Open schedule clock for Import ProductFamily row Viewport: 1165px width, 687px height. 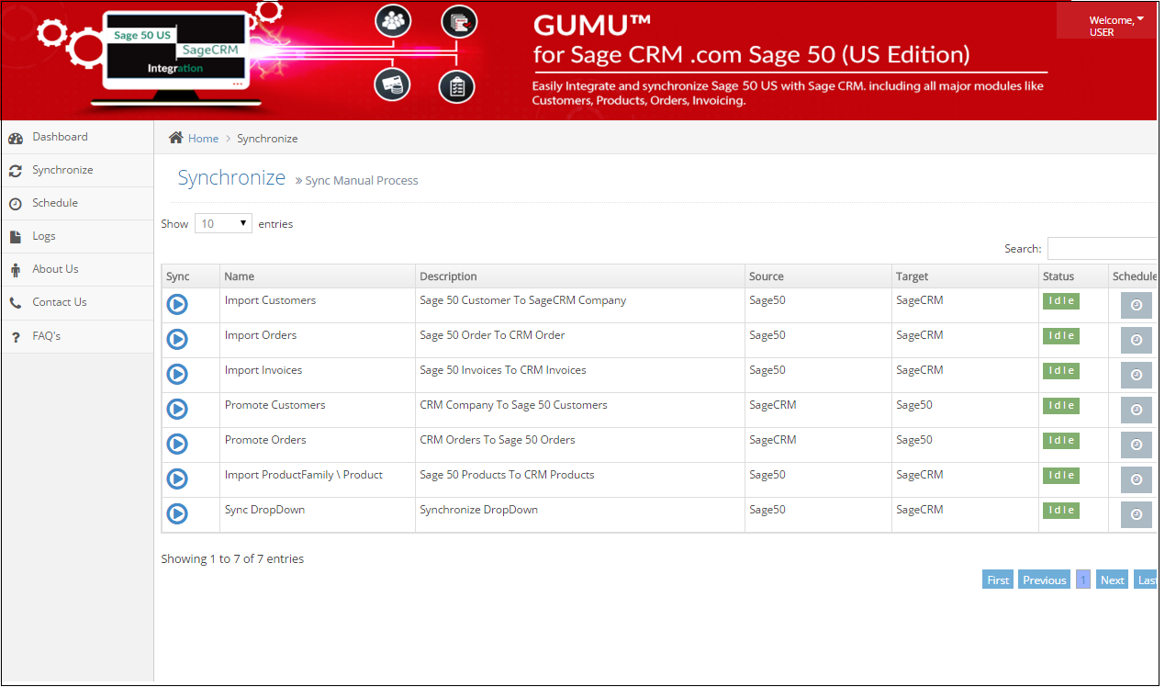pyautogui.click(x=1136, y=479)
